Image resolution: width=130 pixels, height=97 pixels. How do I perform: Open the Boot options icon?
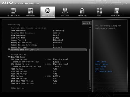[x=99, y=11]
